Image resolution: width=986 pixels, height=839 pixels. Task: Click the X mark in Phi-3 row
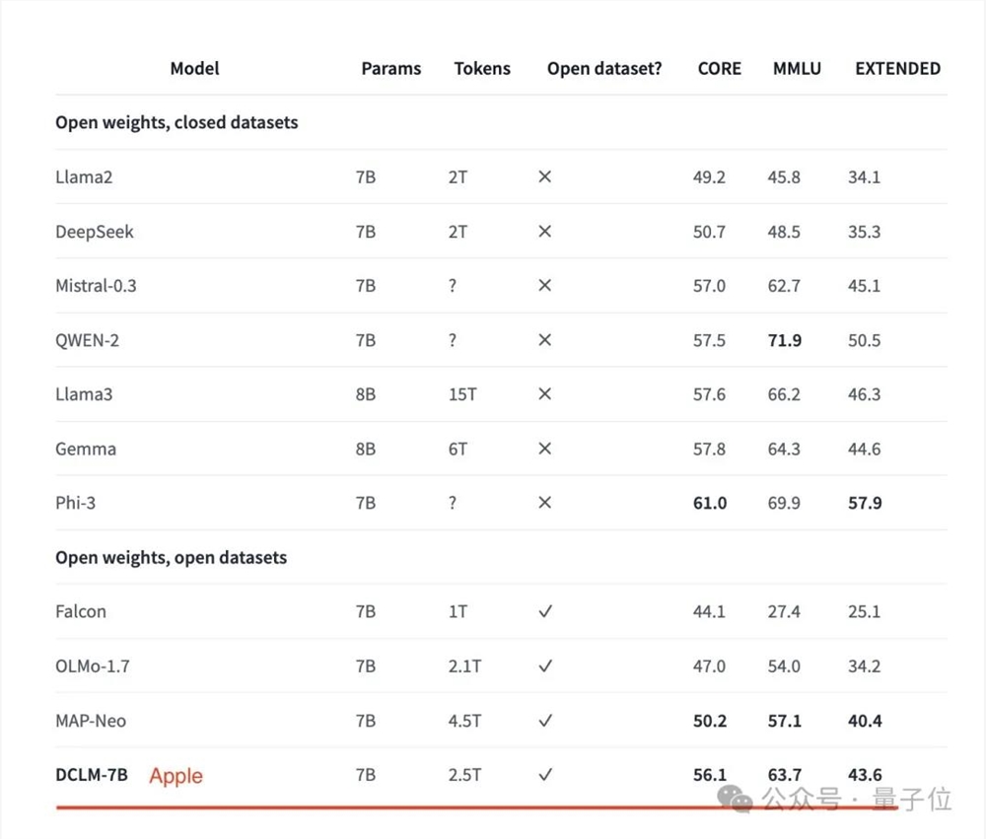(x=544, y=503)
